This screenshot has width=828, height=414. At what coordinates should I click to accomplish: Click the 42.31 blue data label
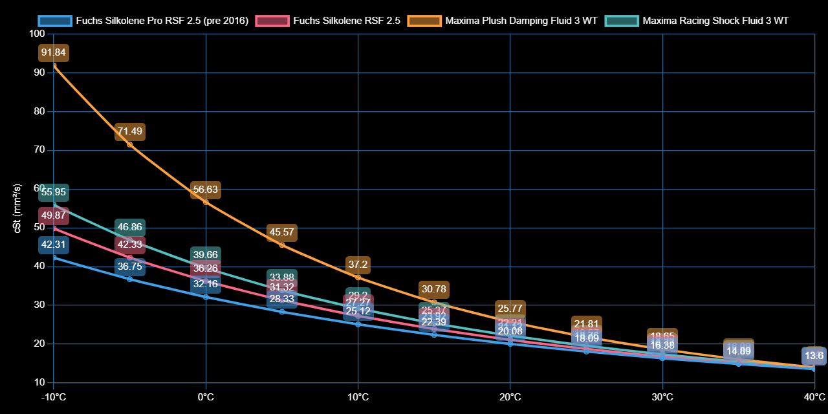54,245
